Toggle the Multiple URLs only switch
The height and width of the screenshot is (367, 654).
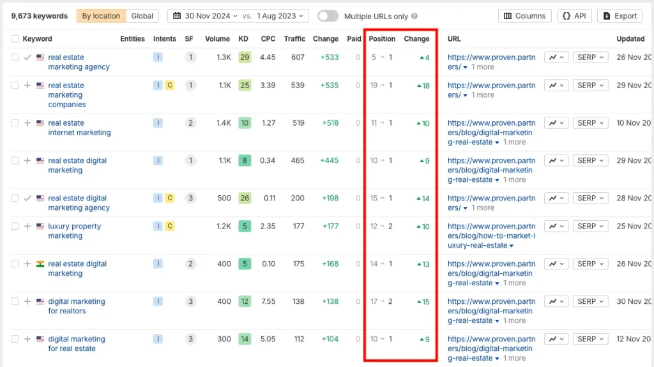[328, 16]
